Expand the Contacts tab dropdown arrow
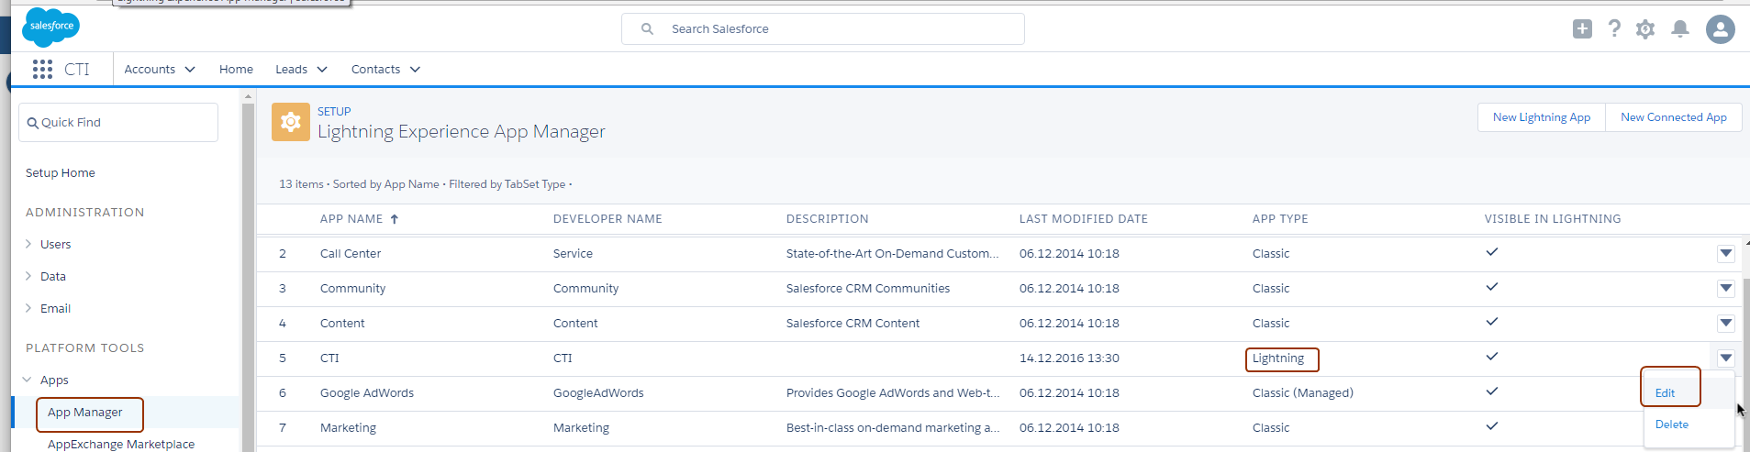 point(415,70)
